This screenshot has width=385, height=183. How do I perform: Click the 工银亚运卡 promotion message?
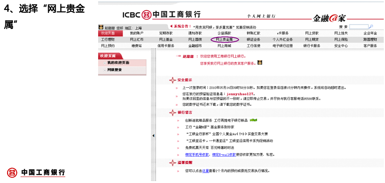[230, 141]
